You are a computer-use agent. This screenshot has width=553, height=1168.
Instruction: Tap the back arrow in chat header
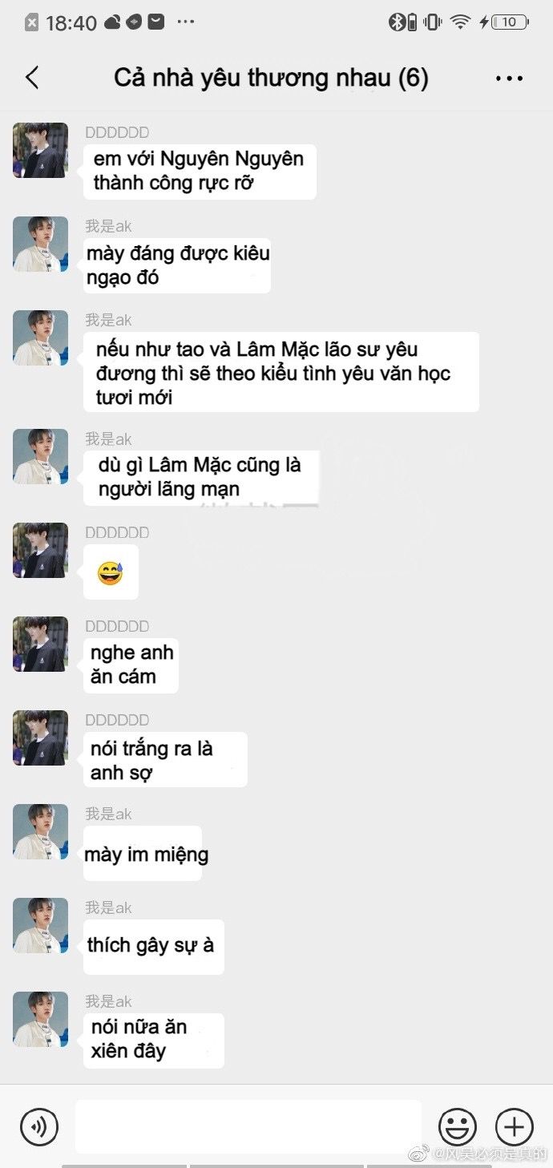coord(32,78)
